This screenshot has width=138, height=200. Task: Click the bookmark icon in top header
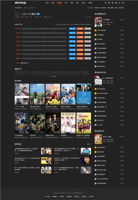coord(109,3)
